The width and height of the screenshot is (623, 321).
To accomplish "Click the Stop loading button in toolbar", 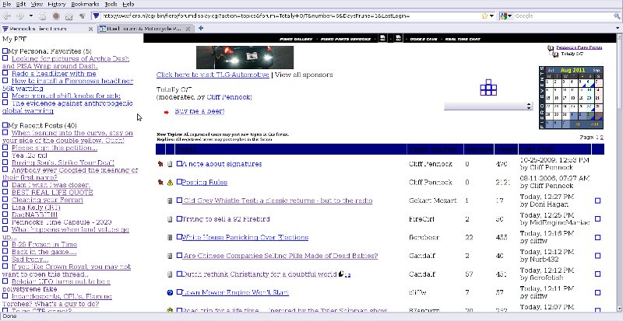I will click(x=56, y=16).
